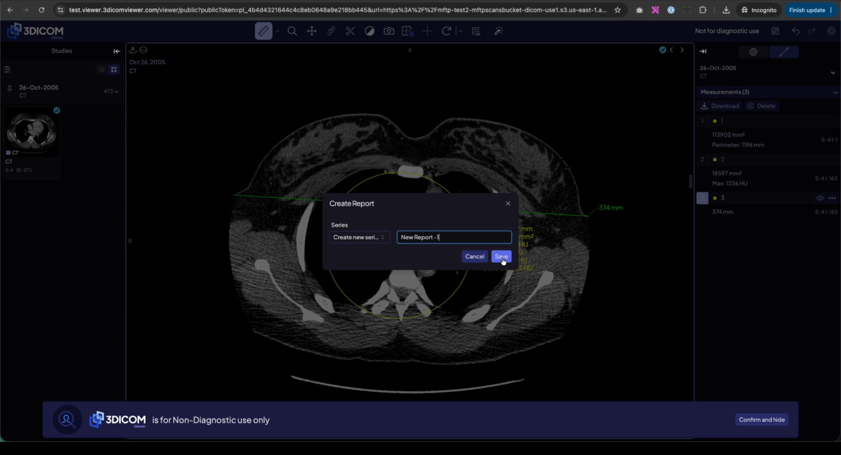Open the grid layout icon

(x=775, y=31)
